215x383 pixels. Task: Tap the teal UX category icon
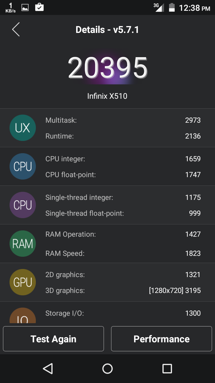click(23, 128)
